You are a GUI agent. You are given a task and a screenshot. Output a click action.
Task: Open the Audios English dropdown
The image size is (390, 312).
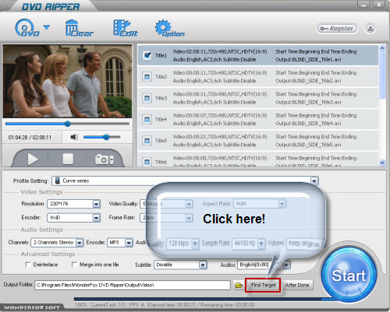click(286, 265)
